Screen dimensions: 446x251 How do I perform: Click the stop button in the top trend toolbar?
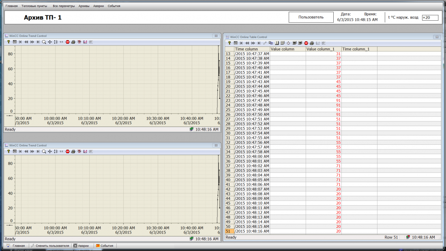pyautogui.click(x=67, y=42)
